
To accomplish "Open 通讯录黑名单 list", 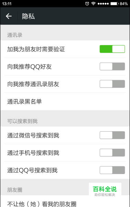I will click(65, 101).
